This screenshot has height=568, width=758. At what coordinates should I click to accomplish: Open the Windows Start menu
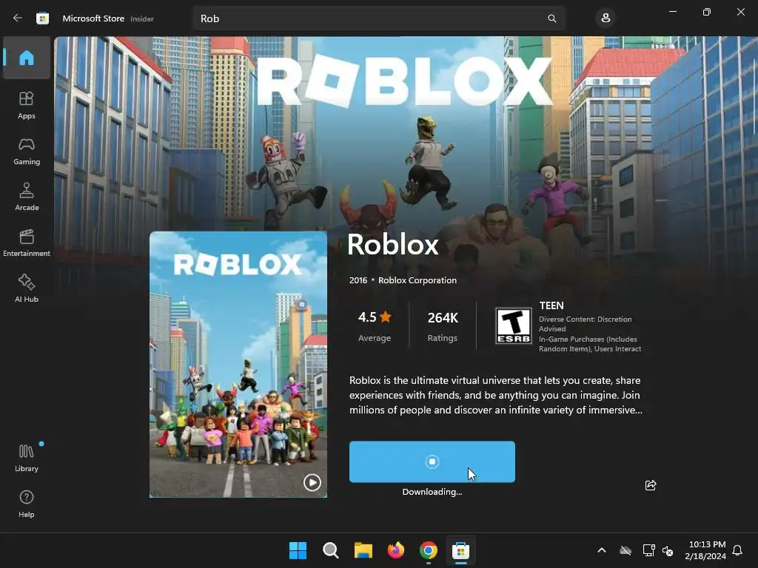coord(298,550)
